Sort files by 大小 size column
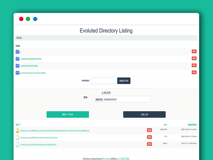213x160 pixels. point(165,125)
